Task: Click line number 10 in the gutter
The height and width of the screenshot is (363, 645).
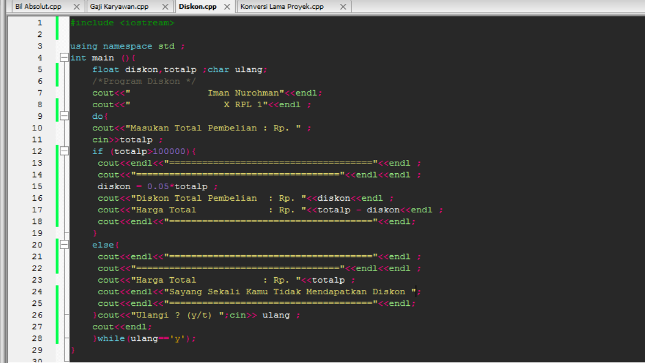Action: click(x=37, y=128)
